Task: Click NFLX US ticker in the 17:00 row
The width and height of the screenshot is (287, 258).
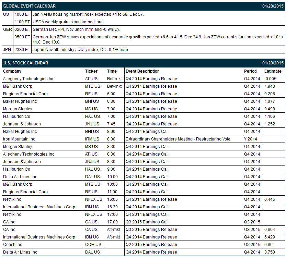Action: tap(94, 214)
